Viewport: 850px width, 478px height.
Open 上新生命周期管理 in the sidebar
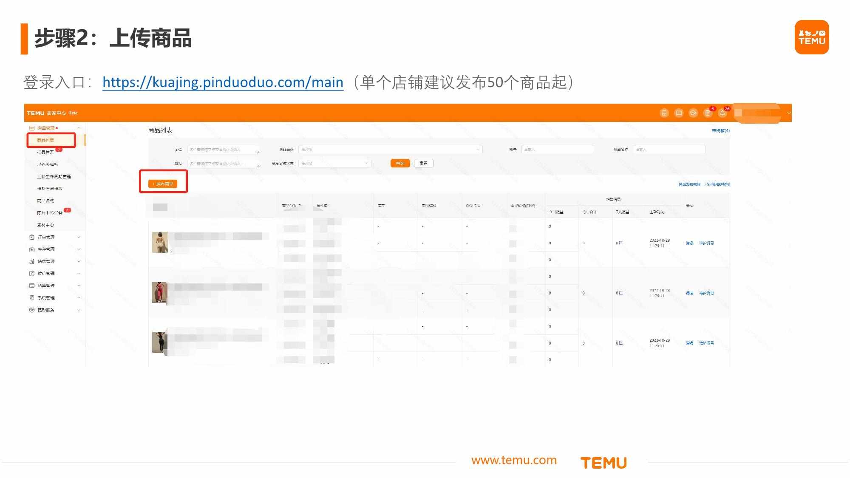[54, 176]
